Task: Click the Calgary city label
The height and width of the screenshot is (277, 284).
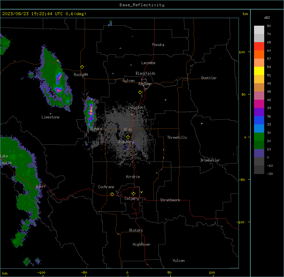Action: click(x=131, y=198)
